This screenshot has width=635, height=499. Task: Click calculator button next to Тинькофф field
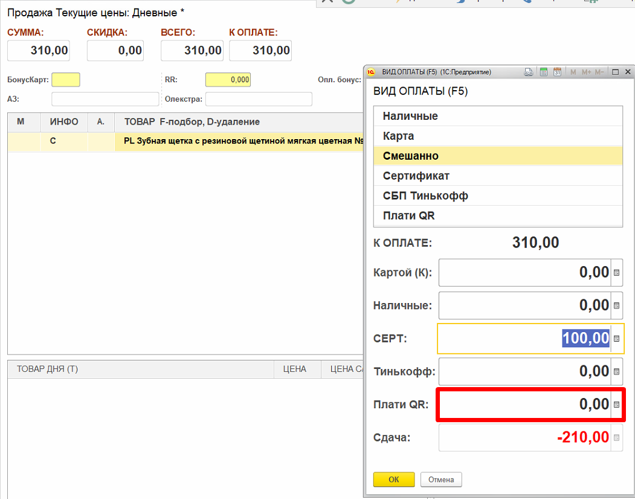[x=616, y=371]
